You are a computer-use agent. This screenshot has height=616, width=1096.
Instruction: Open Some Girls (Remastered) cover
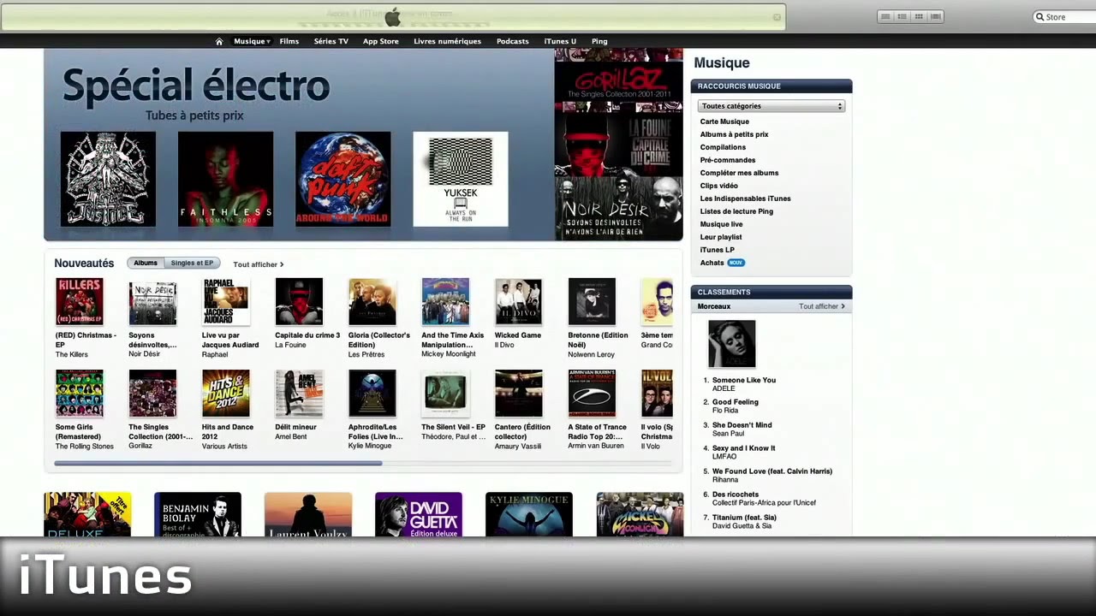[79, 394]
